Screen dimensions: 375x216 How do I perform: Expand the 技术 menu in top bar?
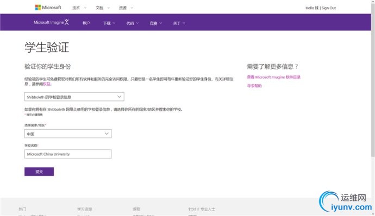[x=79, y=8]
